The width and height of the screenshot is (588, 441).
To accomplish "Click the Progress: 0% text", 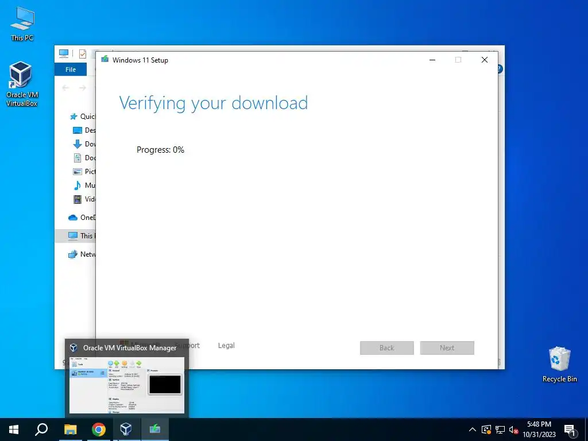I will click(161, 150).
